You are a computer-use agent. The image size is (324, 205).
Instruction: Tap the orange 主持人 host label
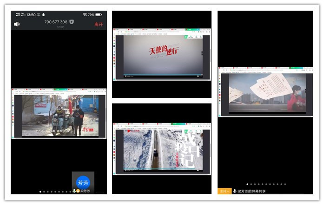(224, 191)
